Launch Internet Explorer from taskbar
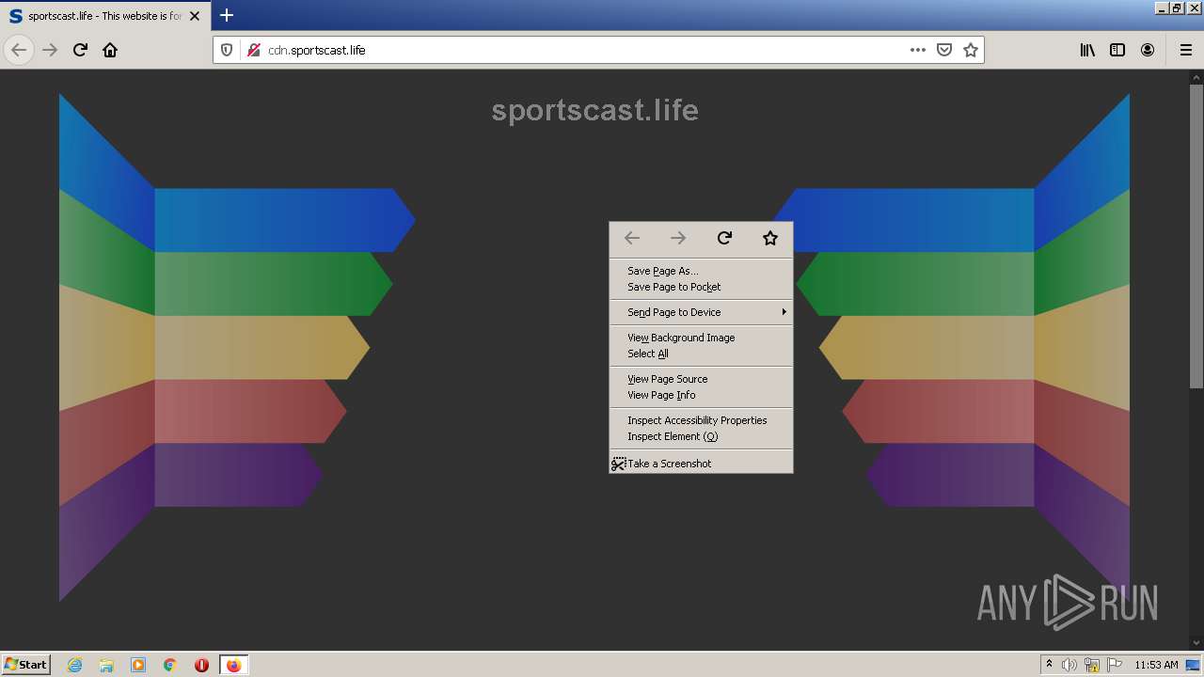The image size is (1204, 677). coord(75,665)
